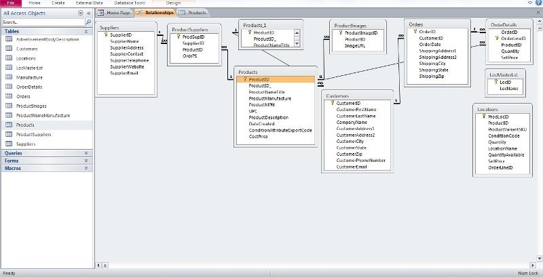
Task: Switch to the Home Page document tab
Action: pyautogui.click(x=115, y=13)
